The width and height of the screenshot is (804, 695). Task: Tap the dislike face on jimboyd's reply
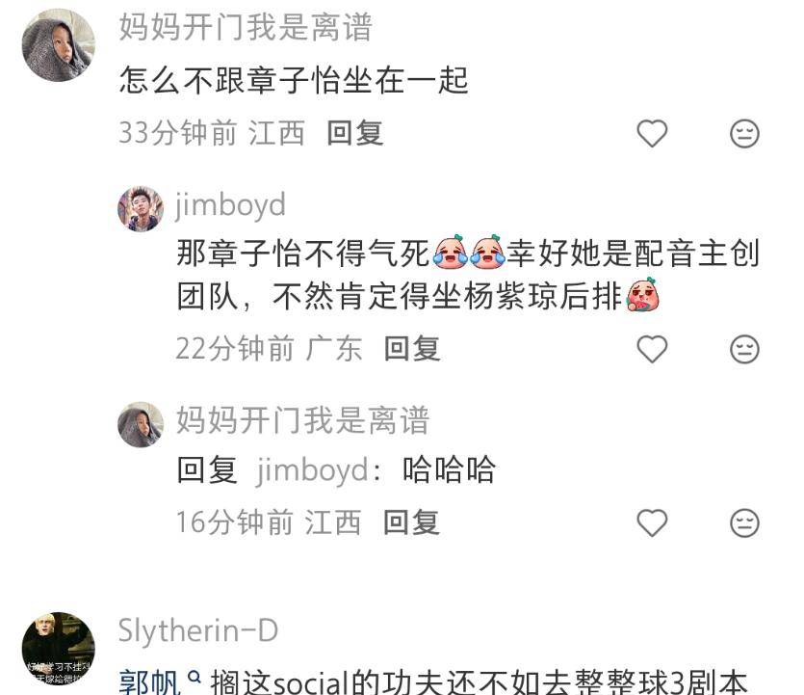pyautogui.click(x=744, y=349)
